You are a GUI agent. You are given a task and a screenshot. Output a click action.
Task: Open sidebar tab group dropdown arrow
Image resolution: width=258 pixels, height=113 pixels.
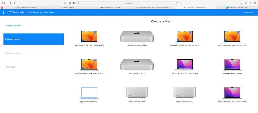(6, 3)
